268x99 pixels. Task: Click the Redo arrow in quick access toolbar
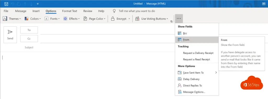click(x=19, y=4)
